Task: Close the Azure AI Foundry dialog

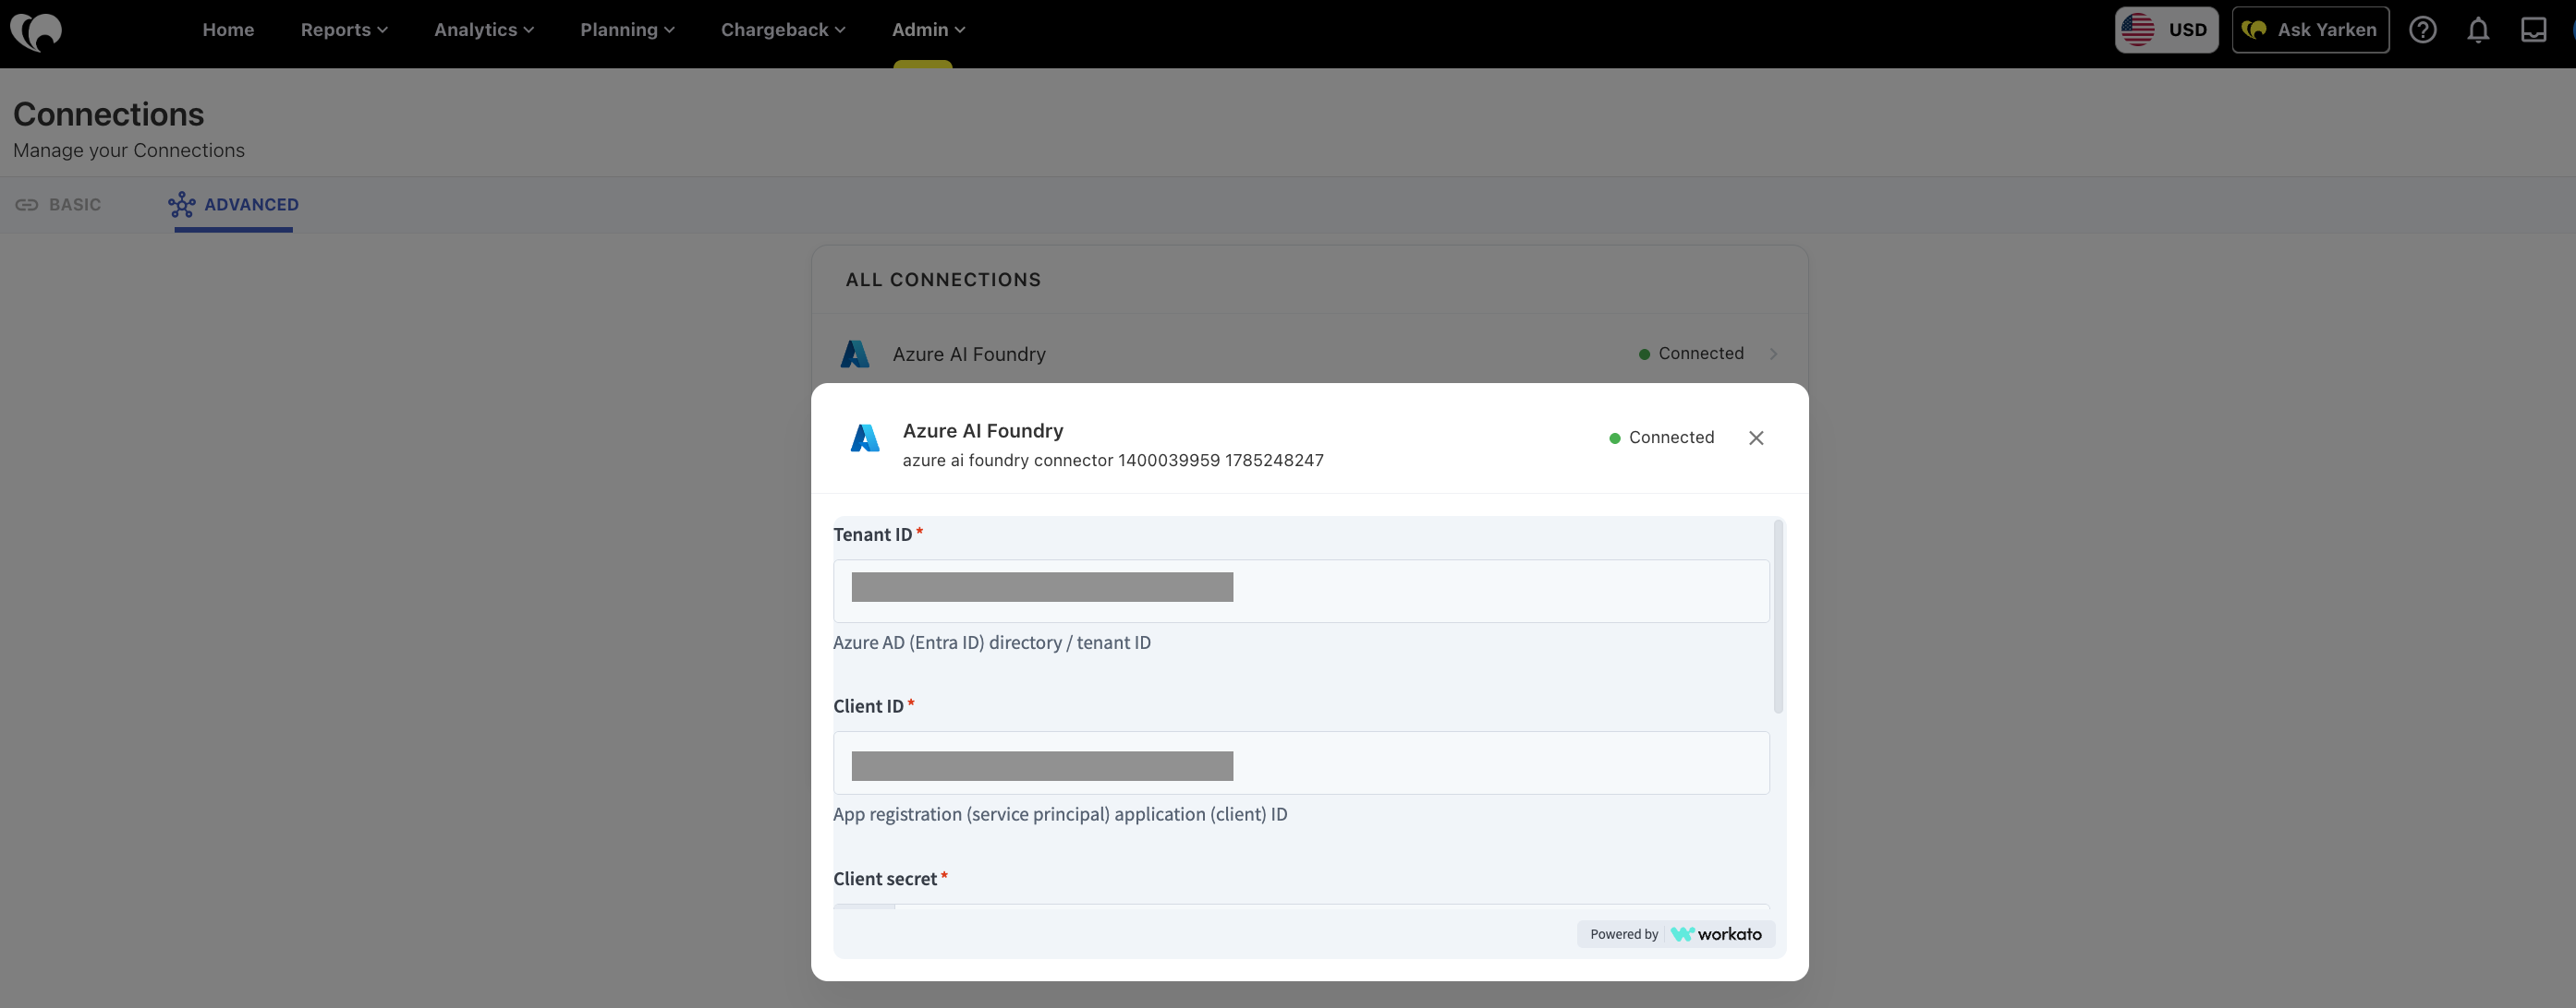Action: 1756,438
